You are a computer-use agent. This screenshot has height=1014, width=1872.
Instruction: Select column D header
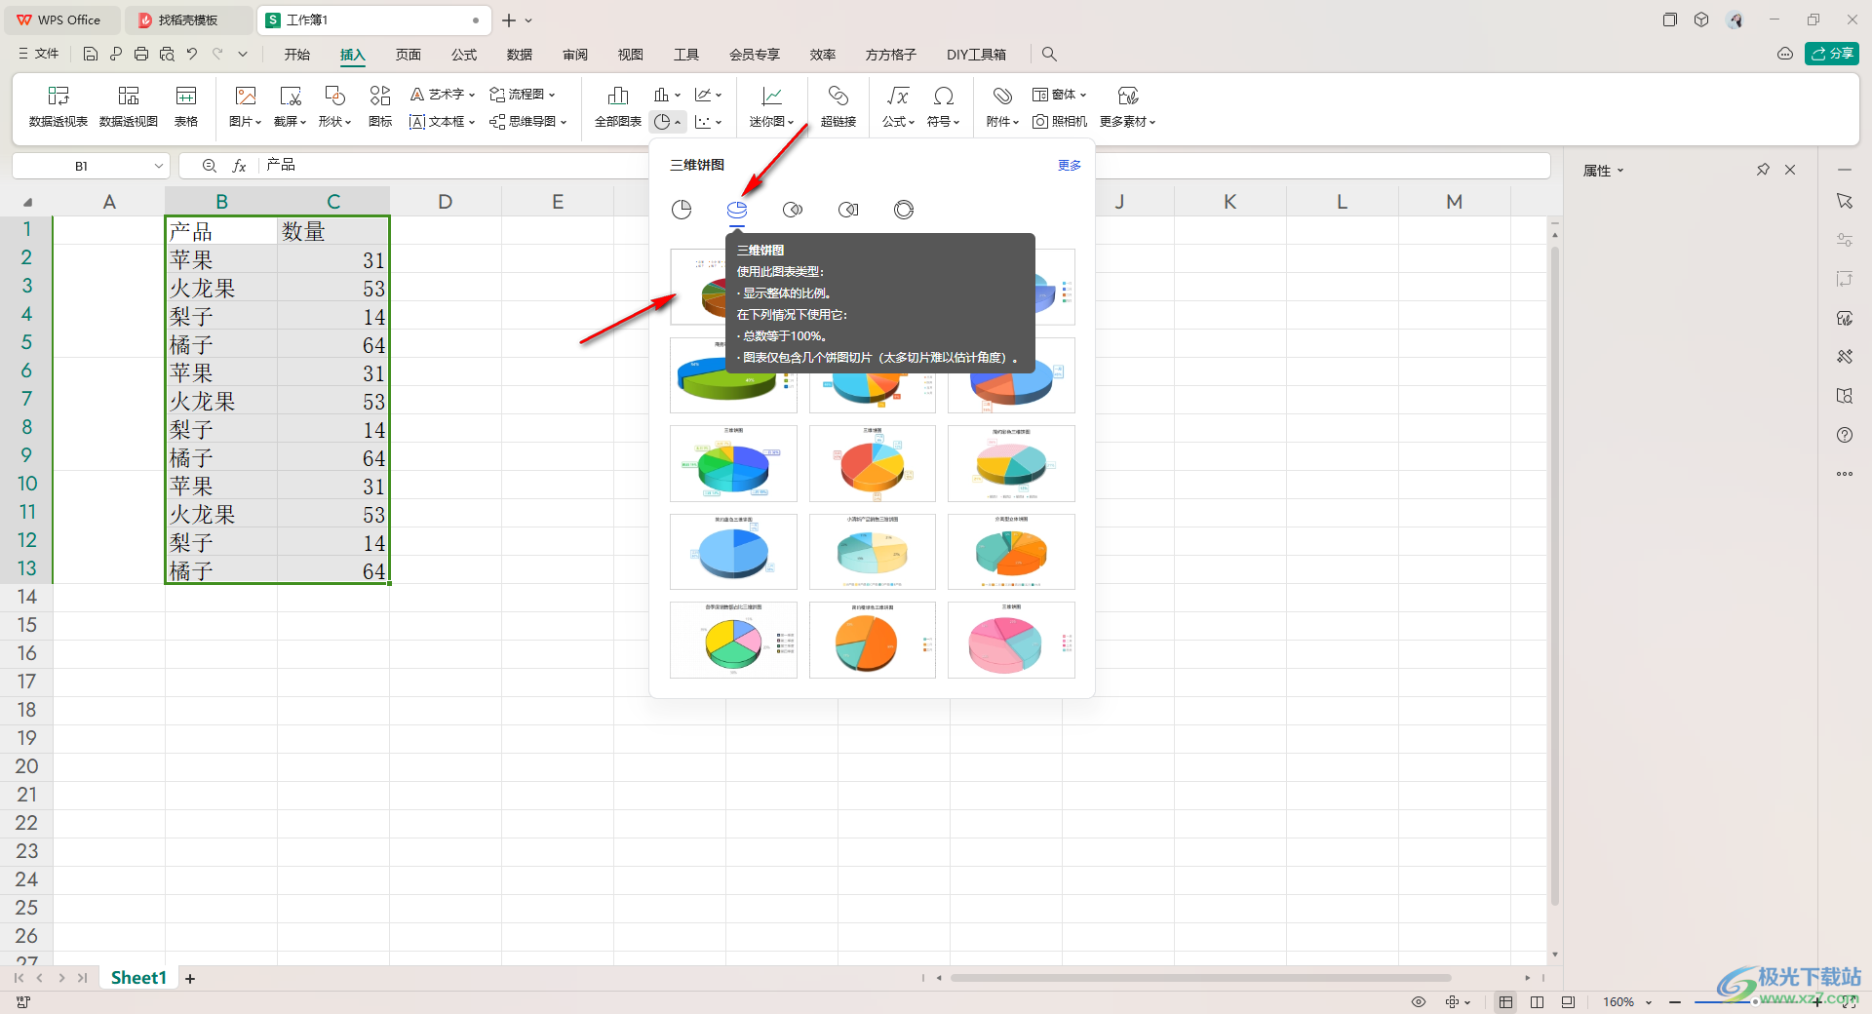pyautogui.click(x=446, y=202)
